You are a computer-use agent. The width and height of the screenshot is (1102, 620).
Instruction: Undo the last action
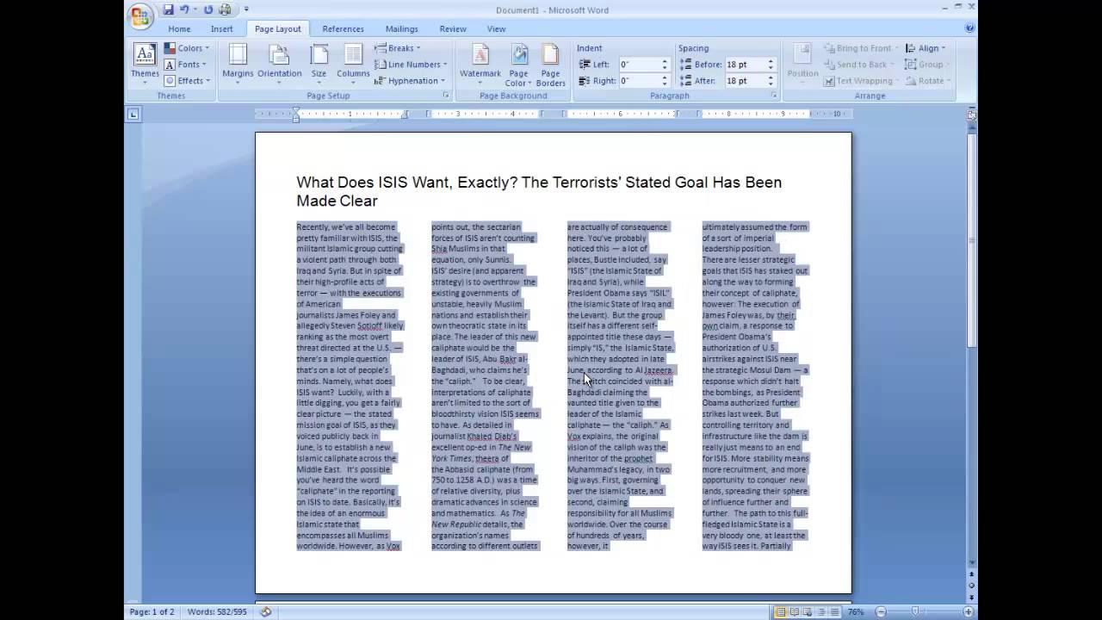[x=184, y=9]
